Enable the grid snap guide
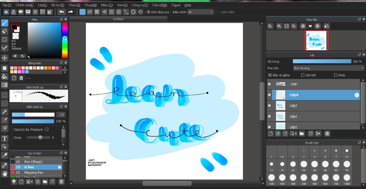Image resolution: width=366 pixels, height=189 pixels. click(97, 12)
